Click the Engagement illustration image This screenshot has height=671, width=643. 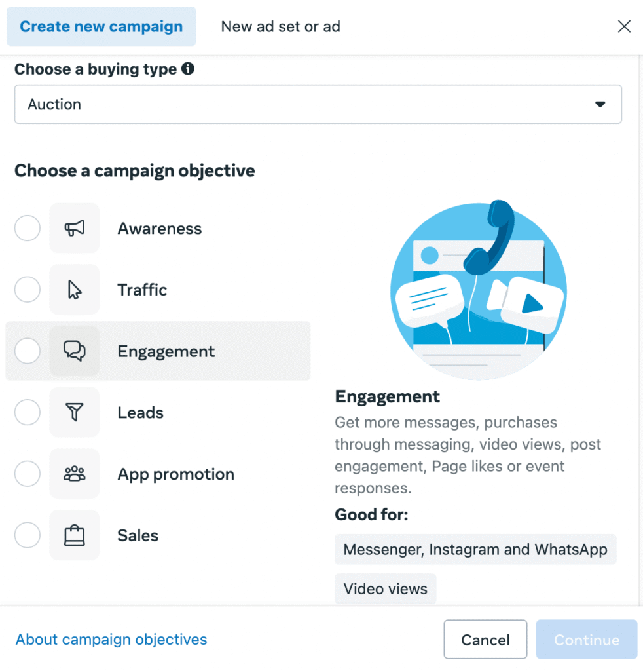tap(479, 288)
